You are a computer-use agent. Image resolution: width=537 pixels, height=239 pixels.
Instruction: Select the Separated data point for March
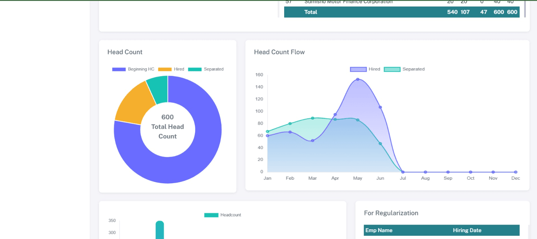313,118
